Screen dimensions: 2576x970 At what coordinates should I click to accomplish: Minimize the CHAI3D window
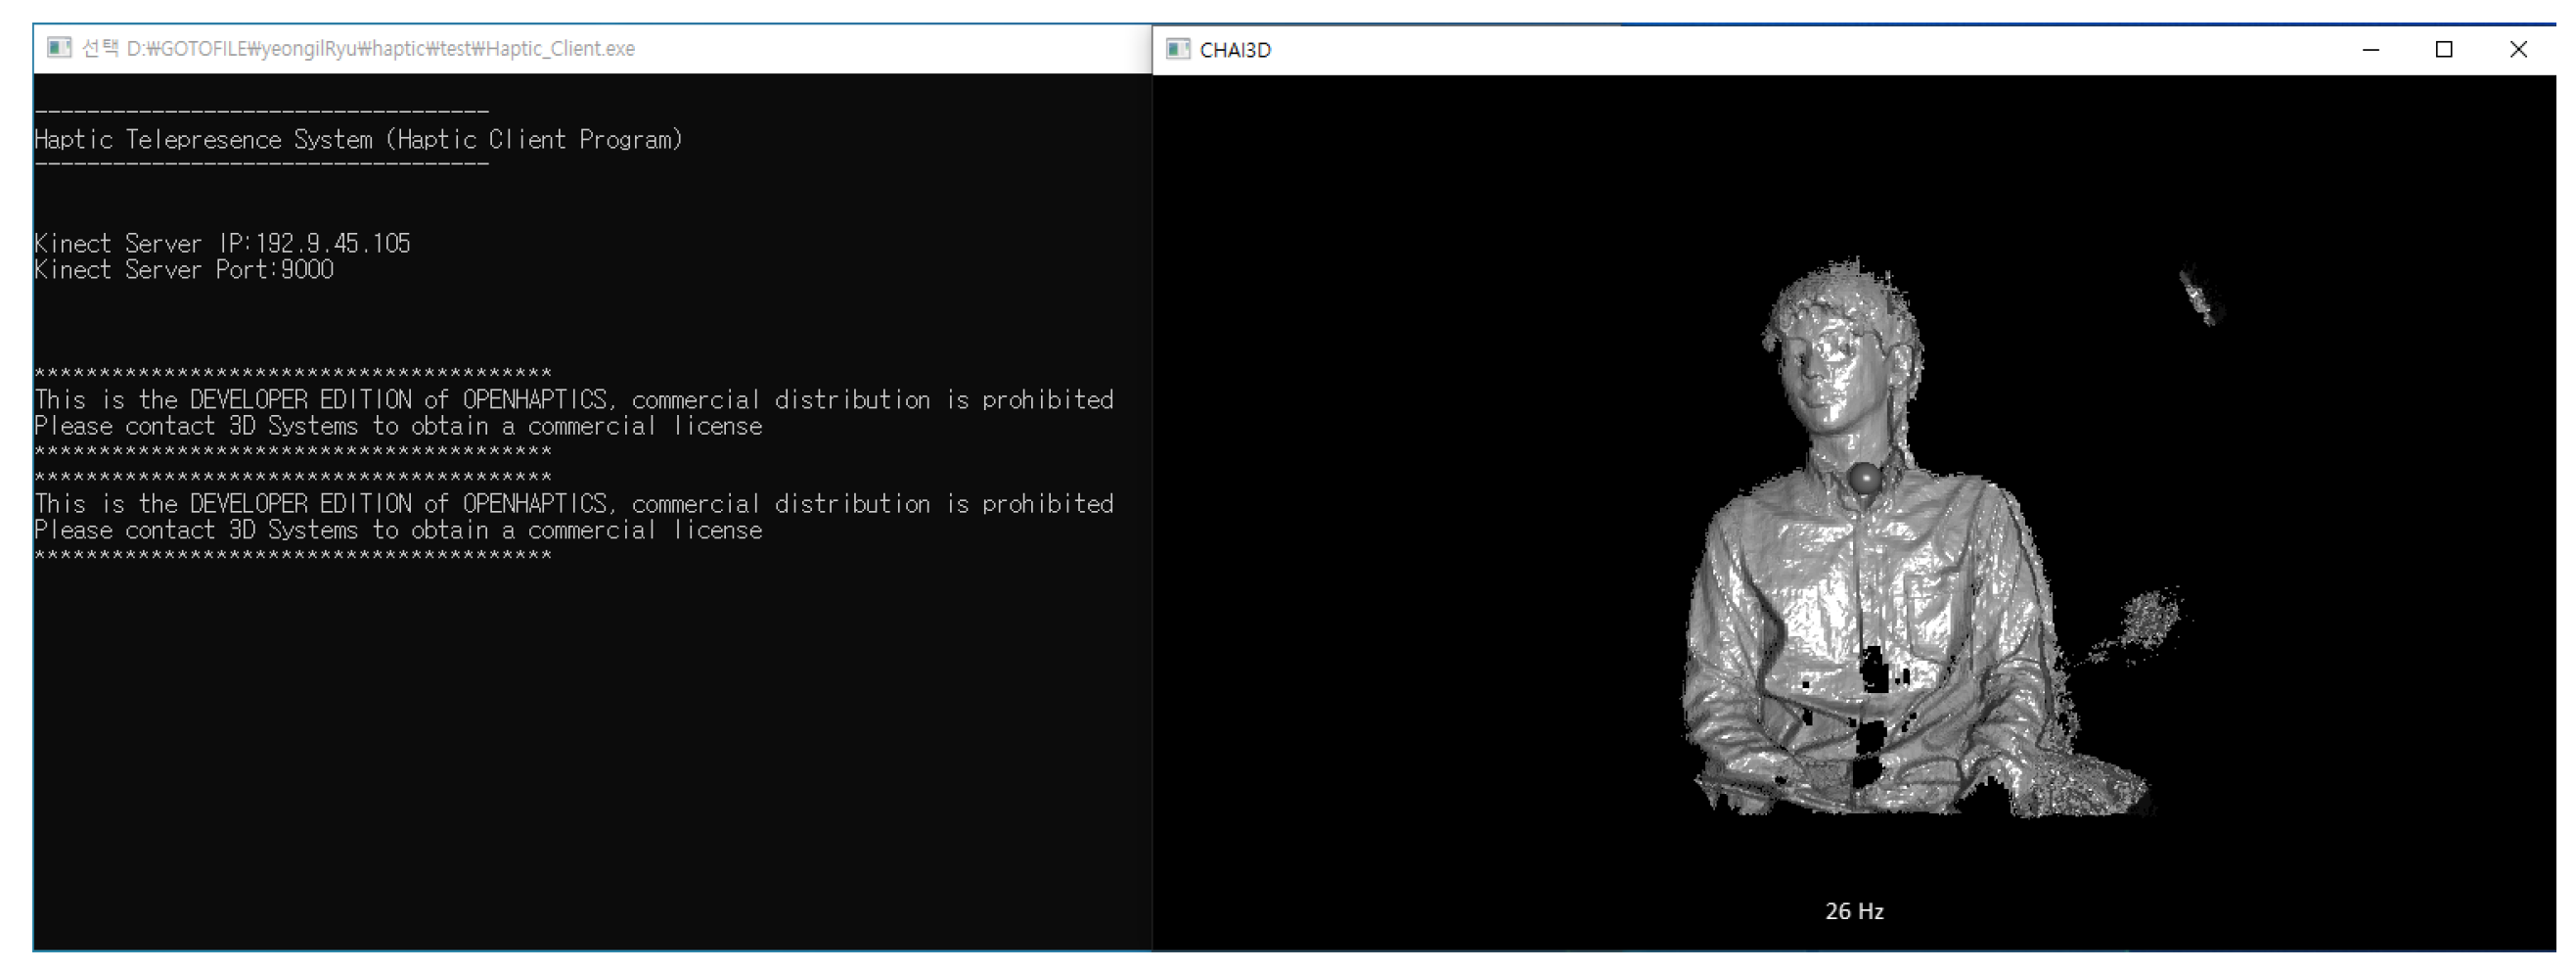tap(2370, 50)
